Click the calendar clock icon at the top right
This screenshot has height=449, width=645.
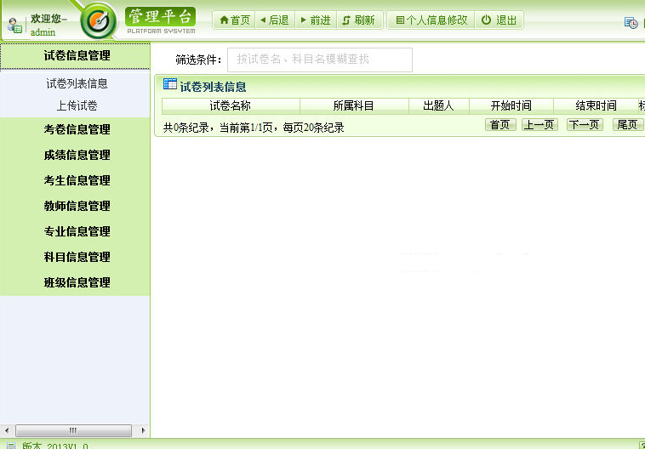pos(631,23)
